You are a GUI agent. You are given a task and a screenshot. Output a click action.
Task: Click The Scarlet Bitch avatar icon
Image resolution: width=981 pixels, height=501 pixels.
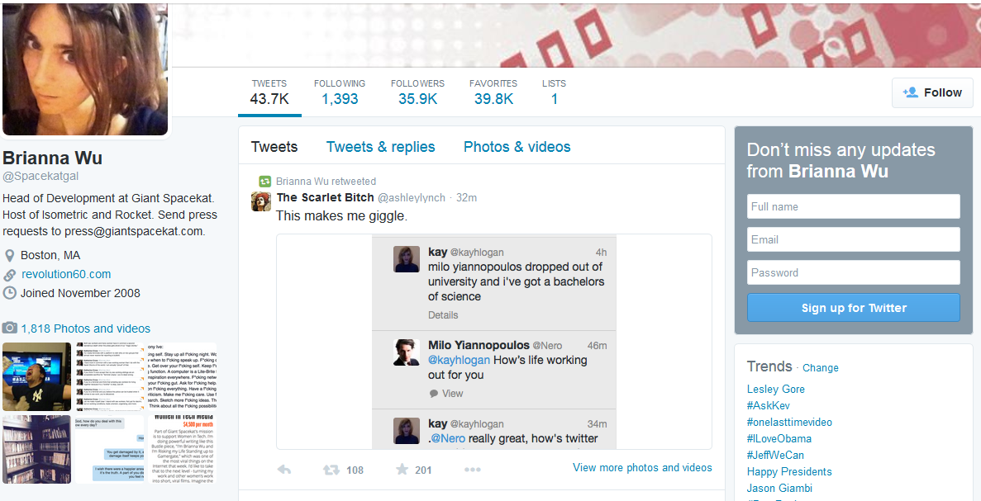261,201
